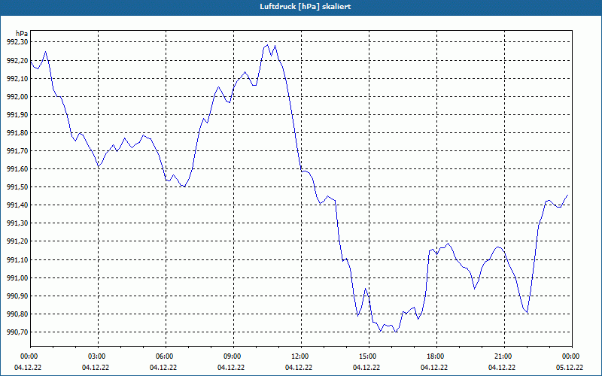Click the 12:00 time axis label
Image resolution: width=602 pixels, height=376 pixels.
(x=301, y=356)
